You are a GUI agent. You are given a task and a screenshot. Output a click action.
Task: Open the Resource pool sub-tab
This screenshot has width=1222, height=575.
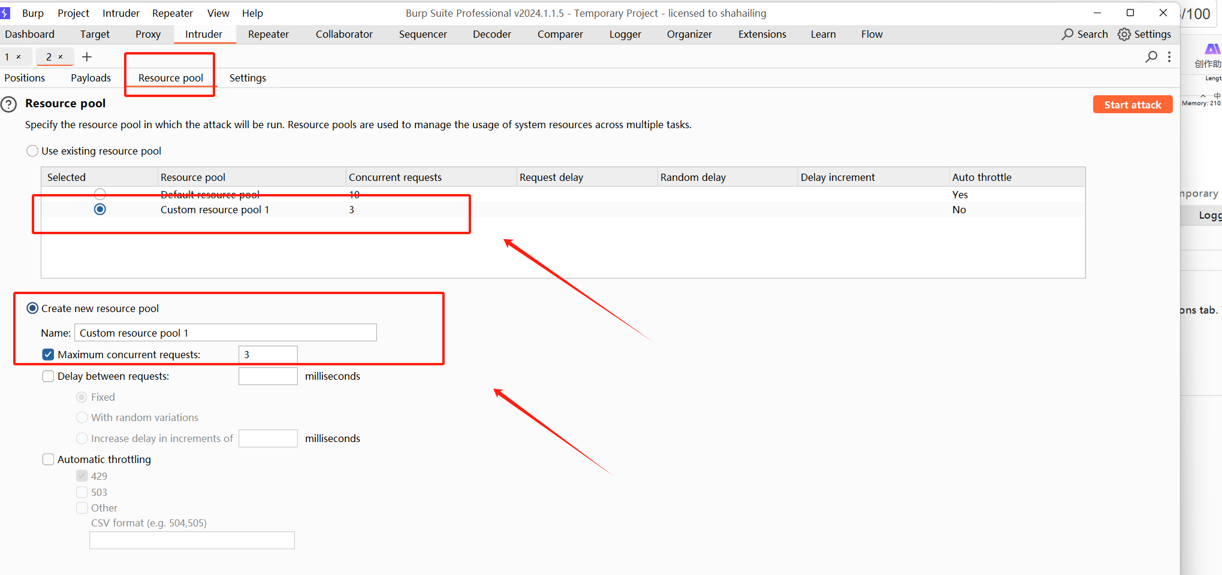coord(171,78)
